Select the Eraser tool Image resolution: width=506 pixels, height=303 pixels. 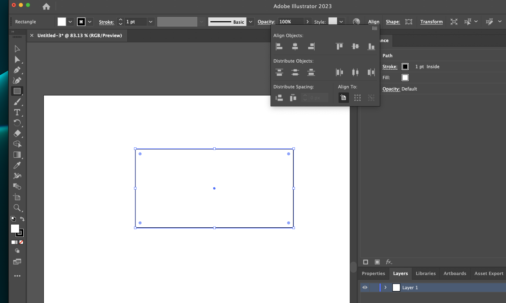point(17,134)
